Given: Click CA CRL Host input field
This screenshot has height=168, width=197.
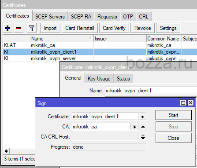Looking at the screenshot, I should (x=105, y=137).
